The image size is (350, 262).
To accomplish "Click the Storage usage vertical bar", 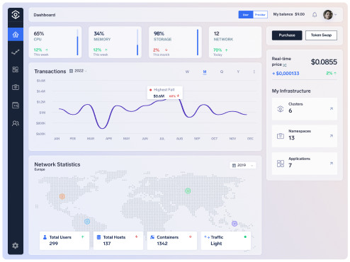I will (x=198, y=42).
